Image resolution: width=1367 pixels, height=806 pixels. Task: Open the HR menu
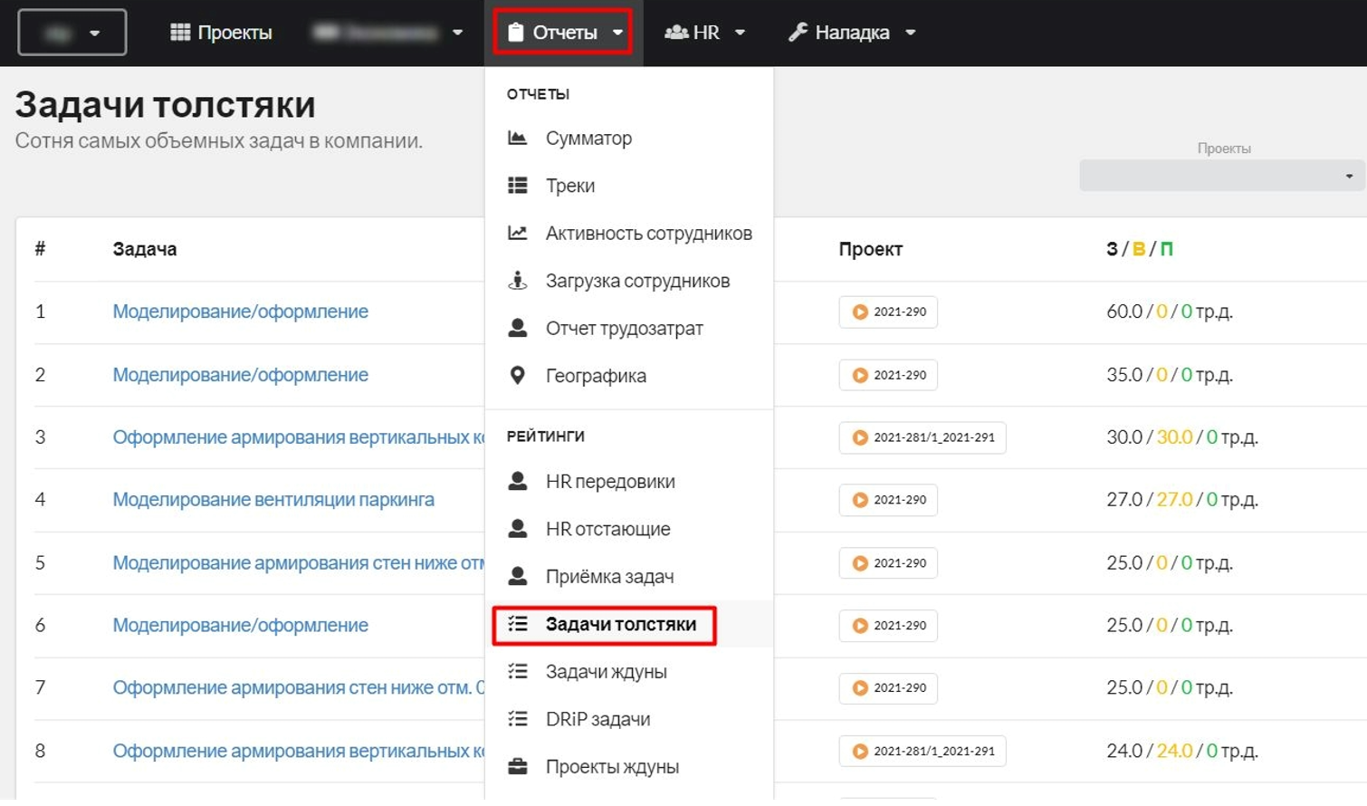click(x=704, y=33)
